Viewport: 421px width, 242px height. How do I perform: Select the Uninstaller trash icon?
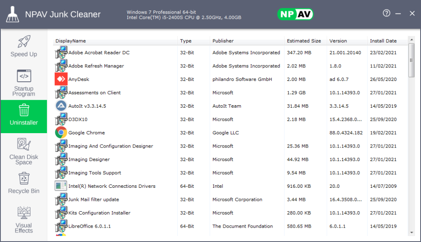point(24,110)
